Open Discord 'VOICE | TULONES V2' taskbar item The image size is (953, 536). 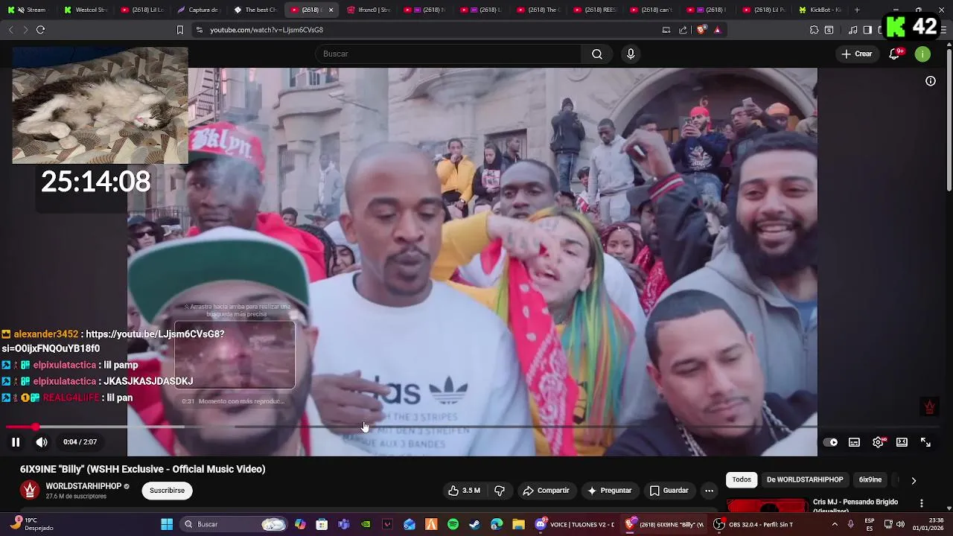pyautogui.click(x=575, y=524)
